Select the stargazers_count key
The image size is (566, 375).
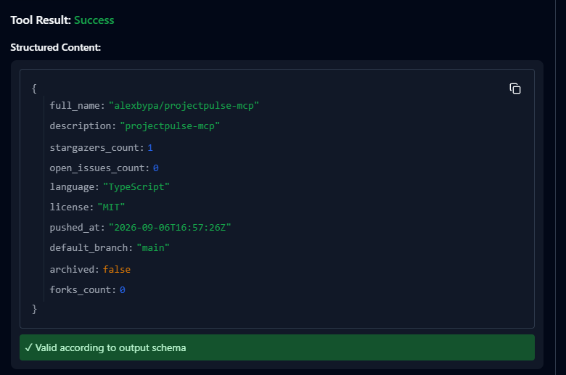pos(97,148)
